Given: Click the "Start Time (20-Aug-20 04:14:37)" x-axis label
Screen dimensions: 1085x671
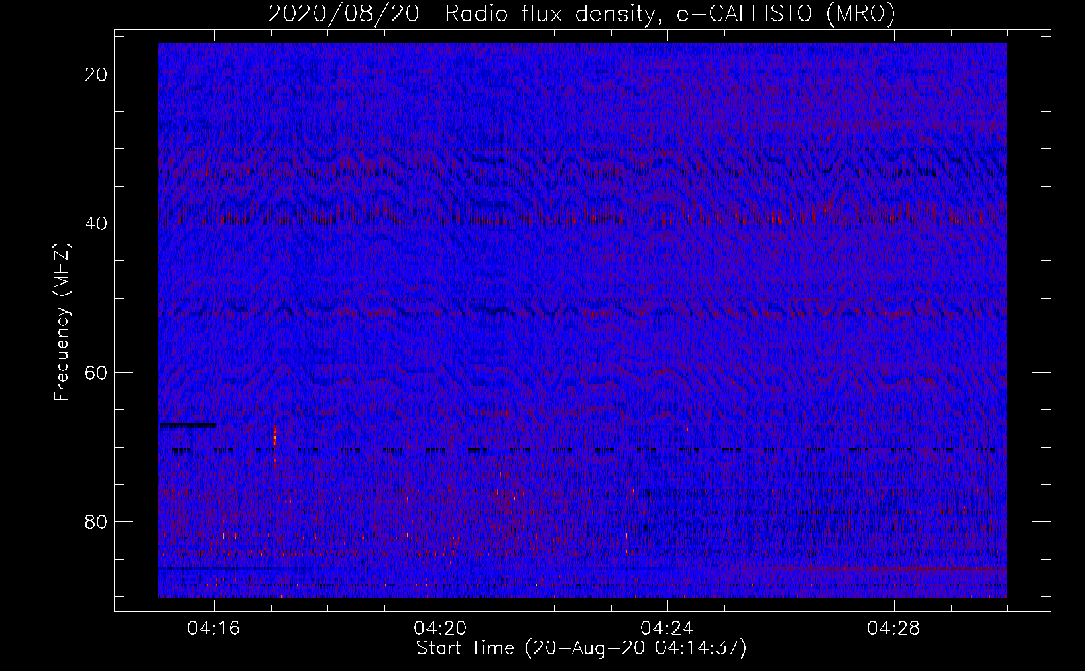Looking at the screenshot, I should [581, 648].
